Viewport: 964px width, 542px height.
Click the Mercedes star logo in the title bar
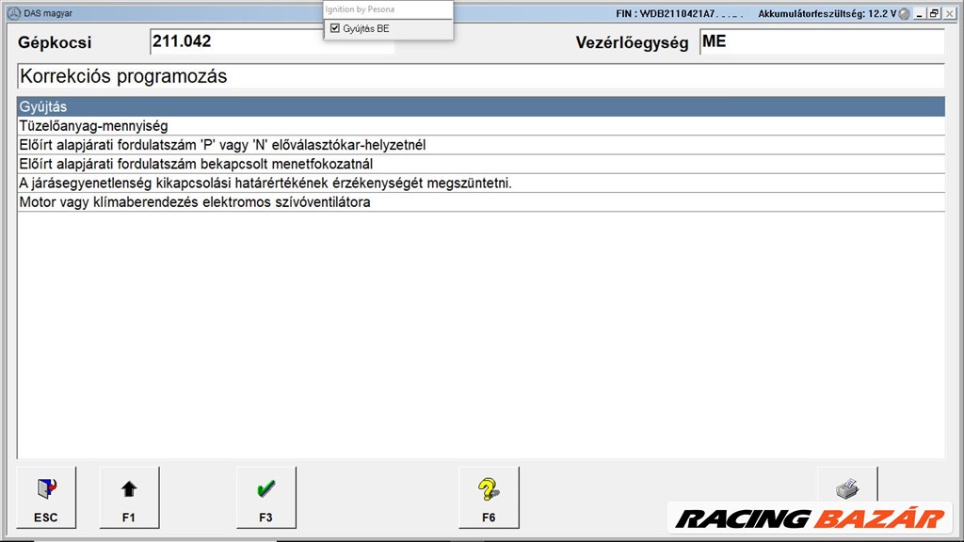14,12
